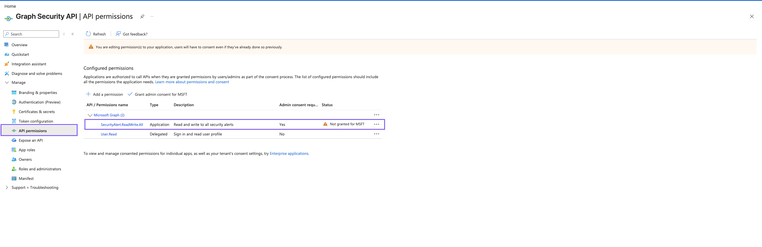Click 'Read and write to all security alerts' description
762x247 pixels.
pos(204,125)
